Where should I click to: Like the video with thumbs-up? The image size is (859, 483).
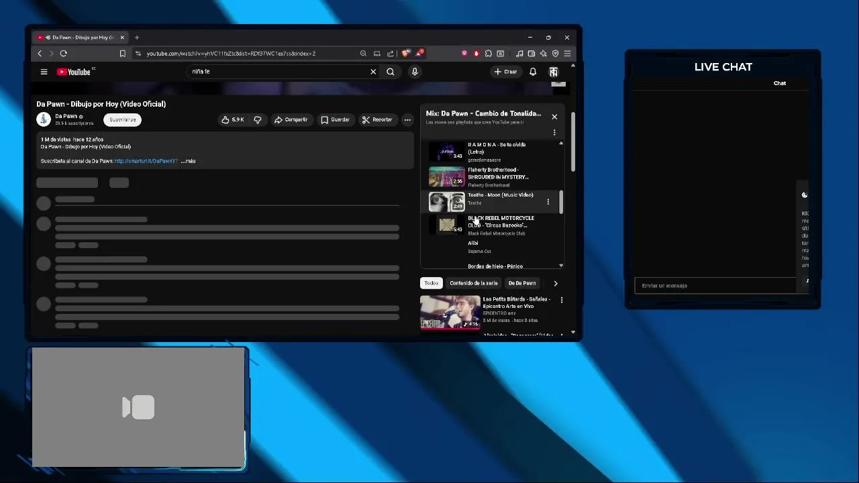pyautogui.click(x=232, y=119)
